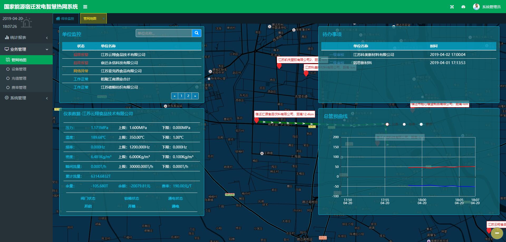Toggle the light-blue-lined legend marker in loss chart
This screenshot has width=506, height=242.
[x=421, y=124]
